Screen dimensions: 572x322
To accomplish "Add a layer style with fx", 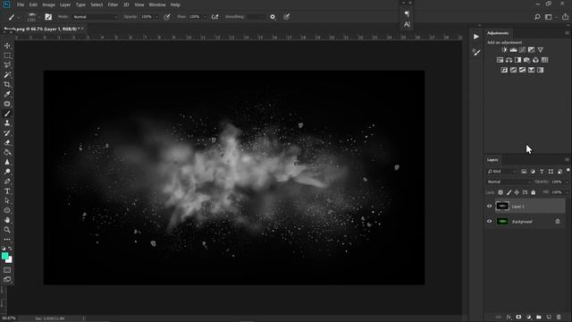I will point(509,318).
